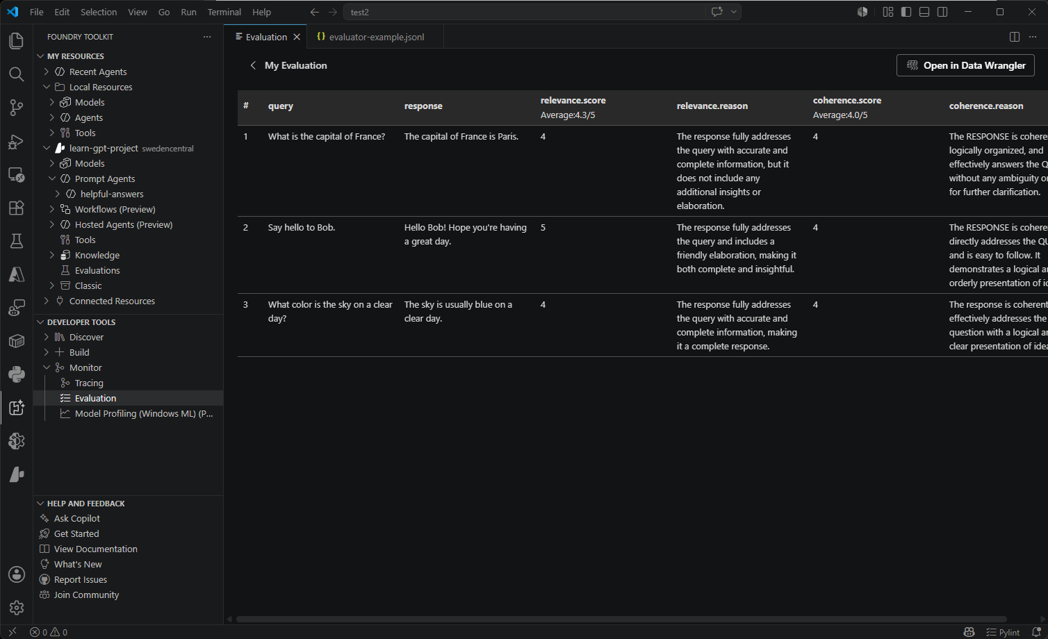This screenshot has height=639, width=1048.
Task: Select Model Profiling (Windows ML) item
Action: click(144, 413)
